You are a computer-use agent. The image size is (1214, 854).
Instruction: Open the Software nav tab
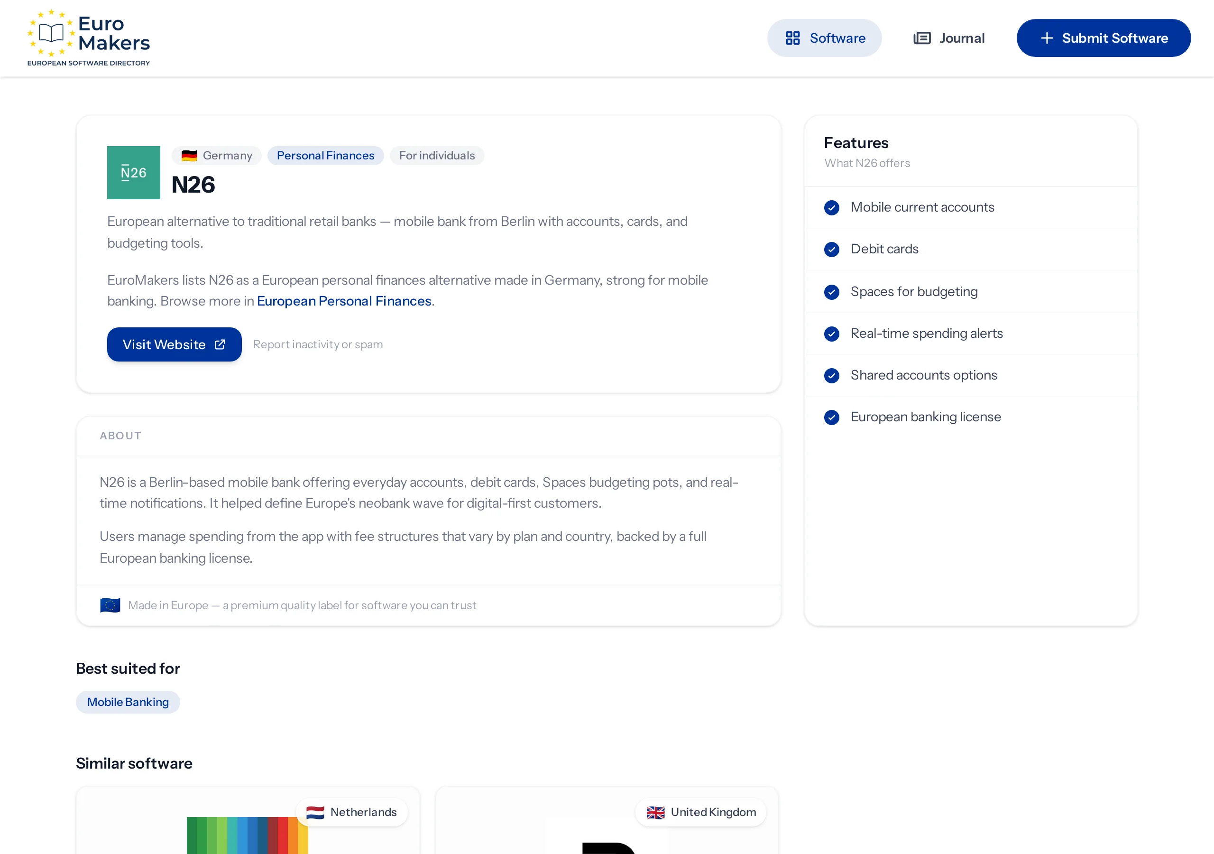pos(824,38)
